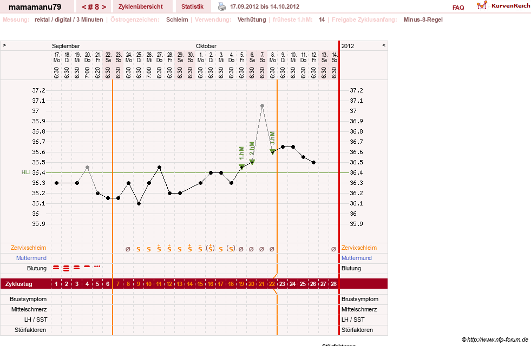This screenshot has height=346, width=531.
Task: Click the 7:00 time under 20. Do
Action: click(x=87, y=72)
